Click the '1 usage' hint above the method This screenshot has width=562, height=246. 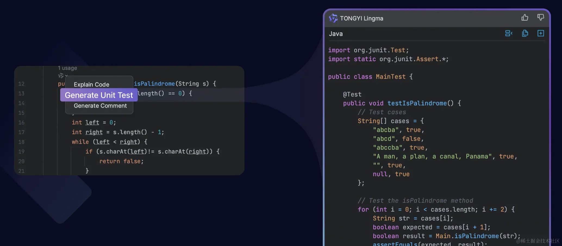[x=67, y=68]
